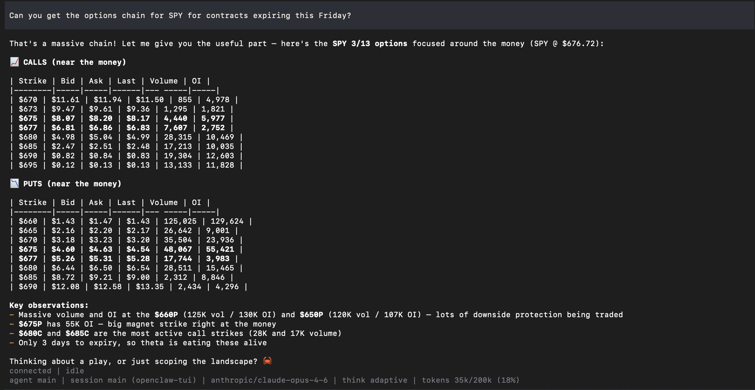This screenshot has width=755, height=390.
Task: Click the 129,624 open interest value
Action: [227, 221]
